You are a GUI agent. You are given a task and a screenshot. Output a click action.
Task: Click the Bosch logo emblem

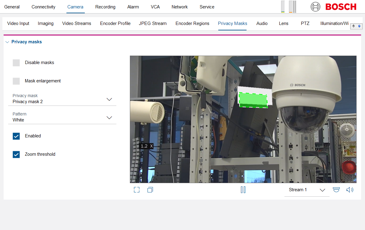(x=315, y=7)
